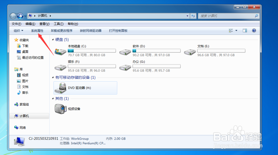Click the processor info text 处理器
The image size is (278, 155).
(83, 143)
